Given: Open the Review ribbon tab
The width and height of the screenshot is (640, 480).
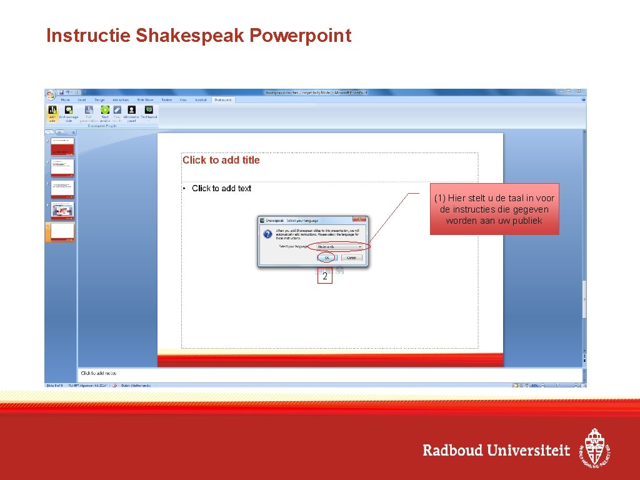Looking at the screenshot, I should [x=166, y=99].
